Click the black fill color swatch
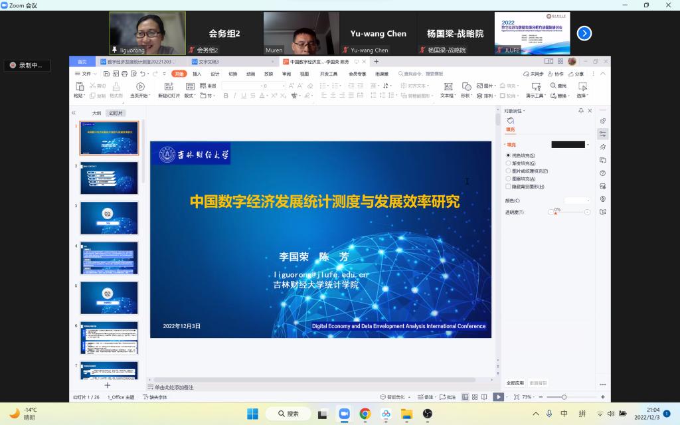The width and height of the screenshot is (680, 425). (x=568, y=145)
